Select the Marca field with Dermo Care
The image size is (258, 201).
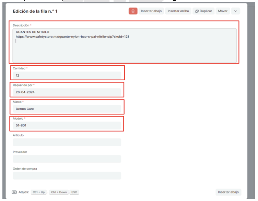(67, 109)
